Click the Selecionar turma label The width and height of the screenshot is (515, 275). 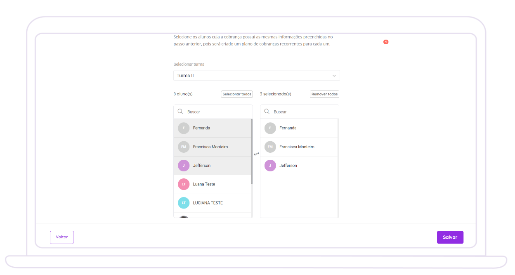(x=189, y=64)
